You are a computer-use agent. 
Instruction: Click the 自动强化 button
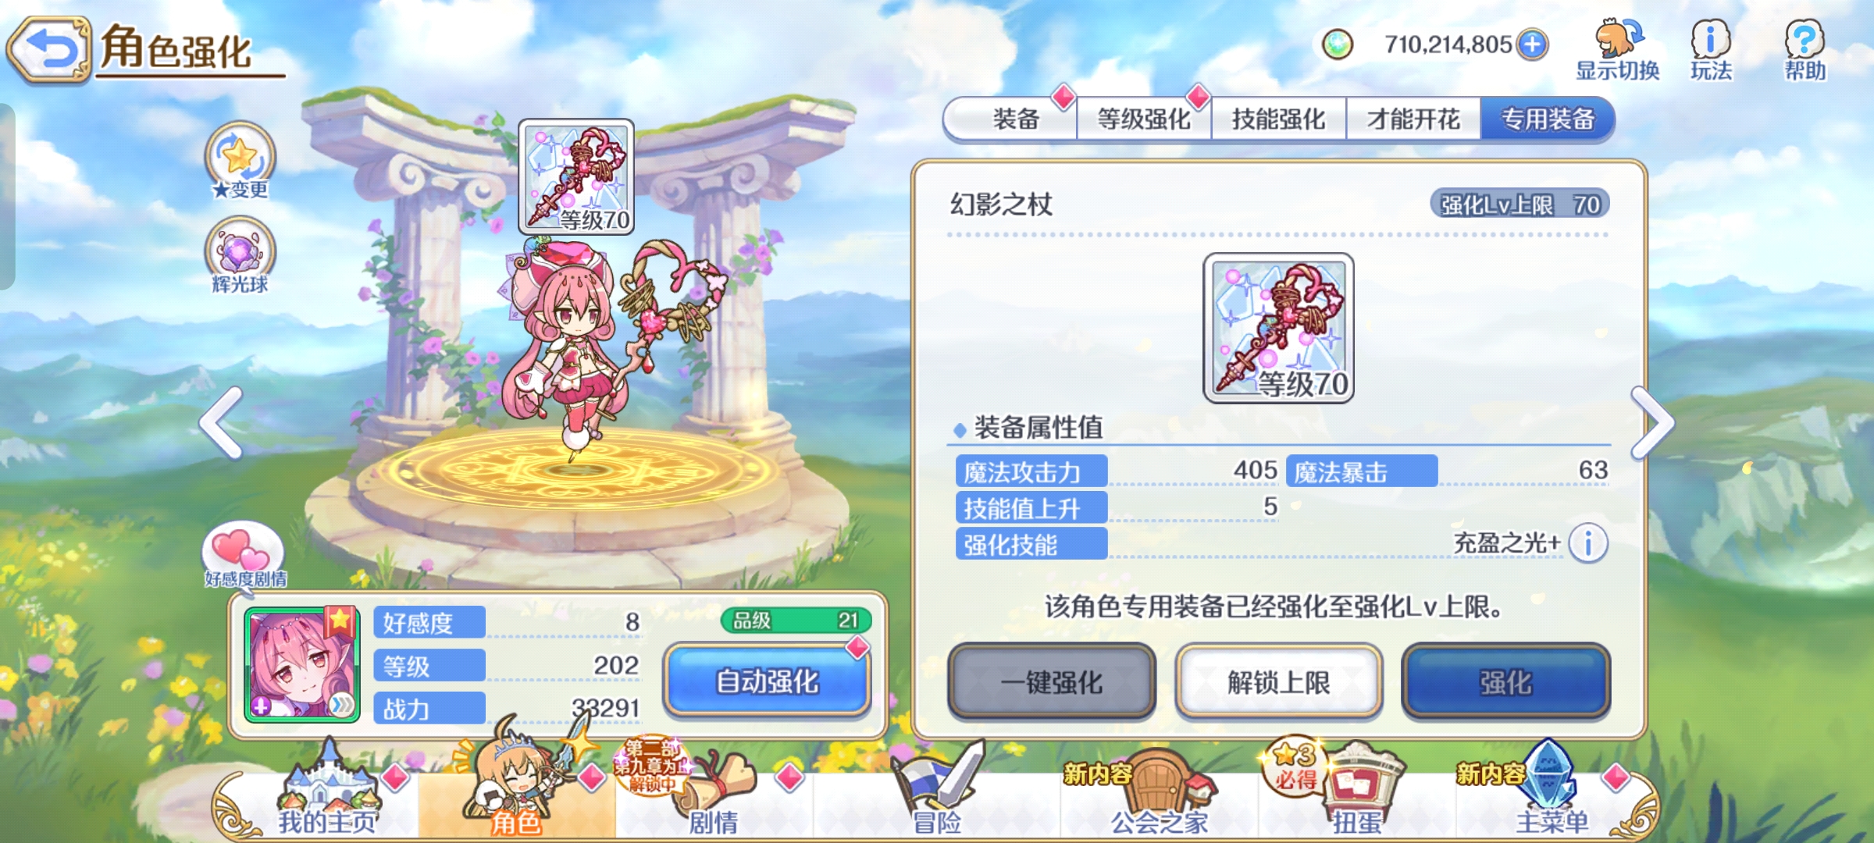tap(768, 681)
